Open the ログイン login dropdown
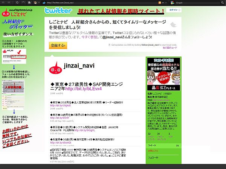Viewport: 226px width, 169px height. [x=174, y=10]
